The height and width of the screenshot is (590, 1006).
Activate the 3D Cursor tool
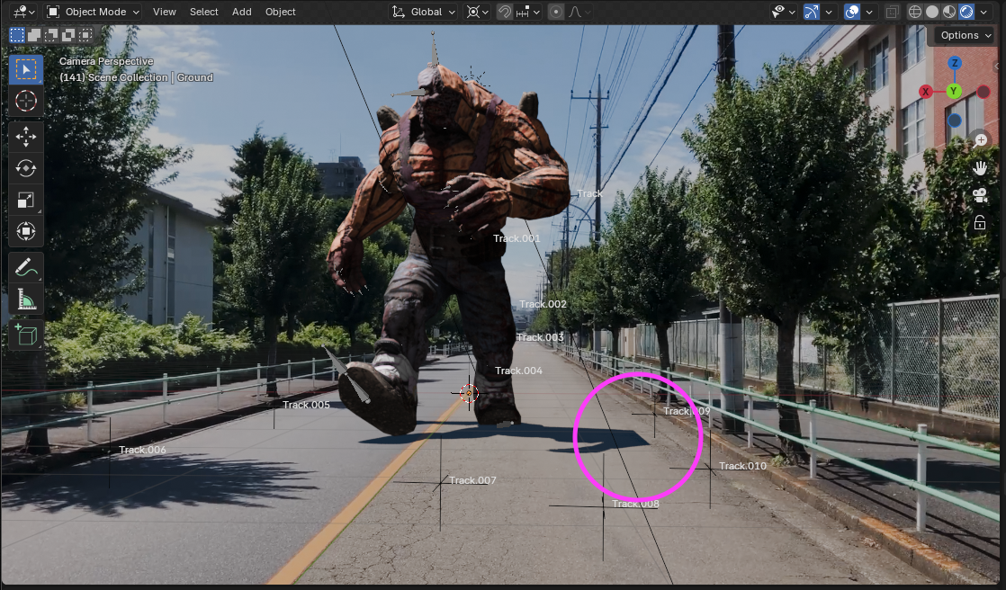tap(26, 102)
